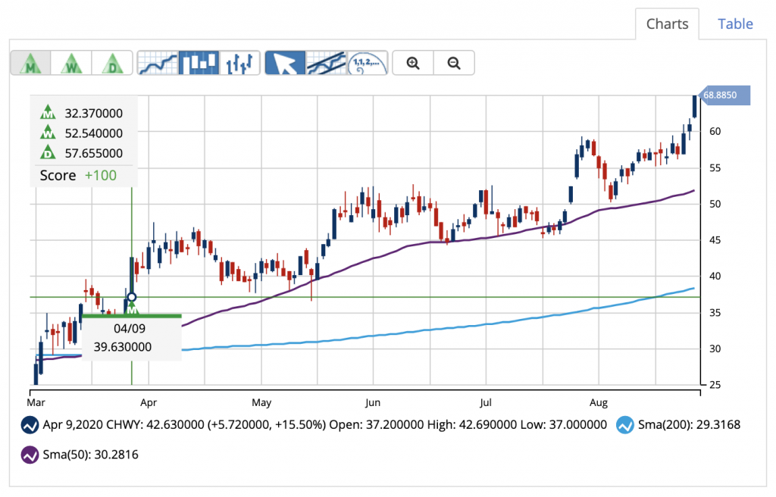The image size is (776, 497).
Task: Zoom out of the chart
Action: pos(454,63)
